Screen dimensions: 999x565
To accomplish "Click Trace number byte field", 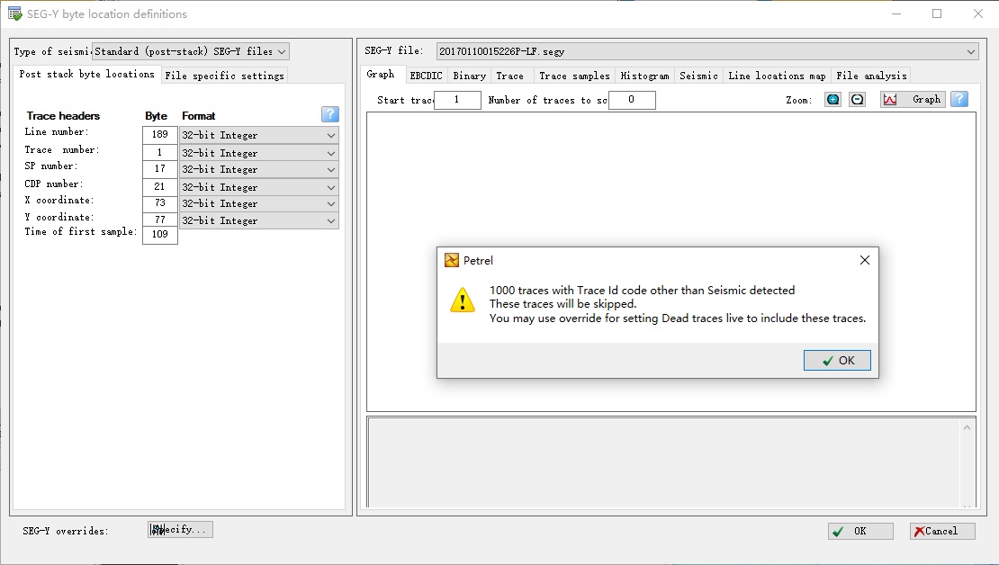I will coord(160,152).
